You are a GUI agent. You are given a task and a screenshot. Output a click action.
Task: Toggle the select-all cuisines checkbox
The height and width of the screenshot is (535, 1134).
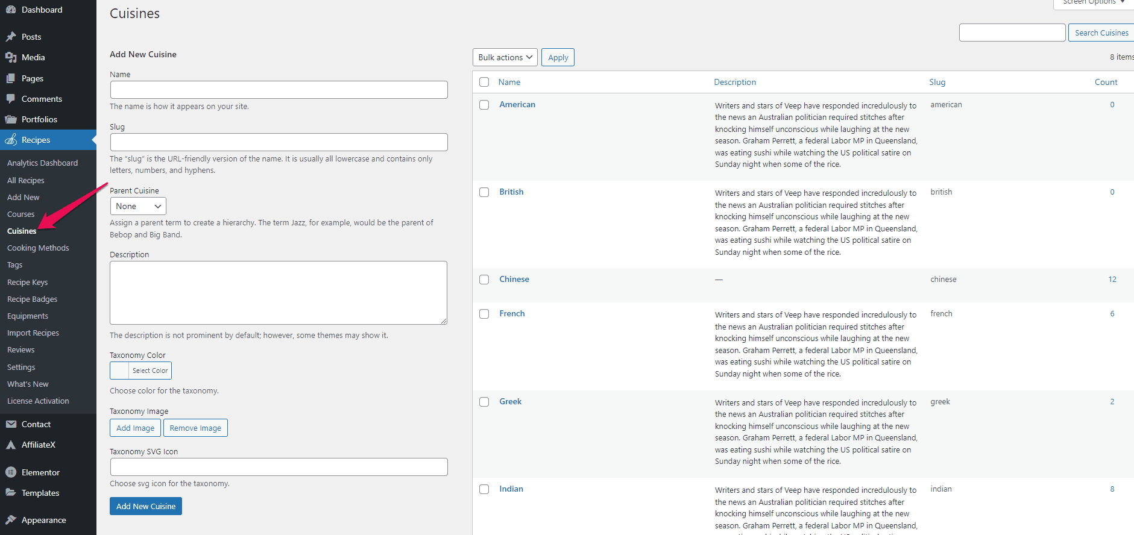[x=484, y=82]
